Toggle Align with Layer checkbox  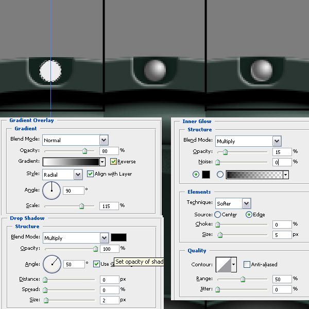(90, 174)
